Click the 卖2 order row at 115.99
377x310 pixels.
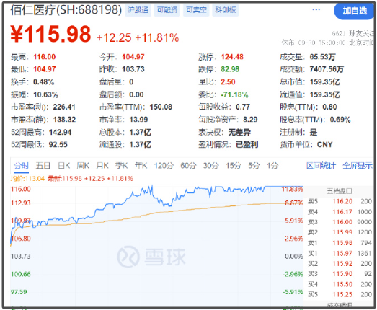[x=340, y=232]
